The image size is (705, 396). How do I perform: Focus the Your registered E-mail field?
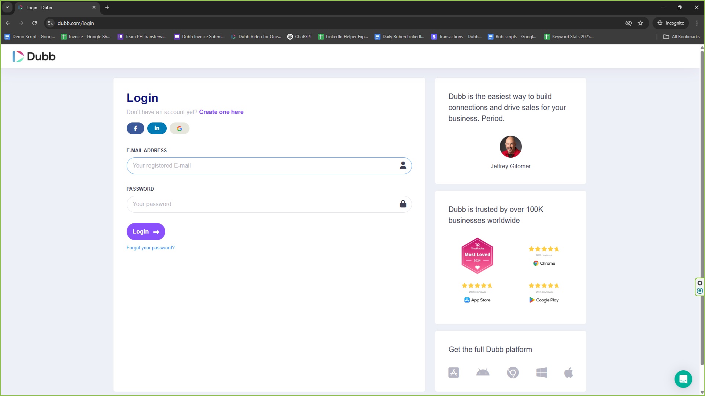point(269,165)
